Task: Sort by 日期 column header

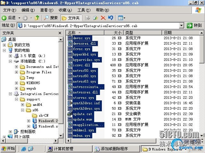Action: 181,33
